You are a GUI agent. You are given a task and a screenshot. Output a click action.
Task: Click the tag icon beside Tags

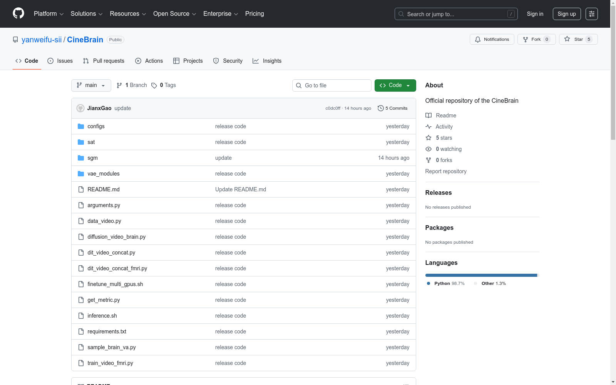pyautogui.click(x=154, y=85)
